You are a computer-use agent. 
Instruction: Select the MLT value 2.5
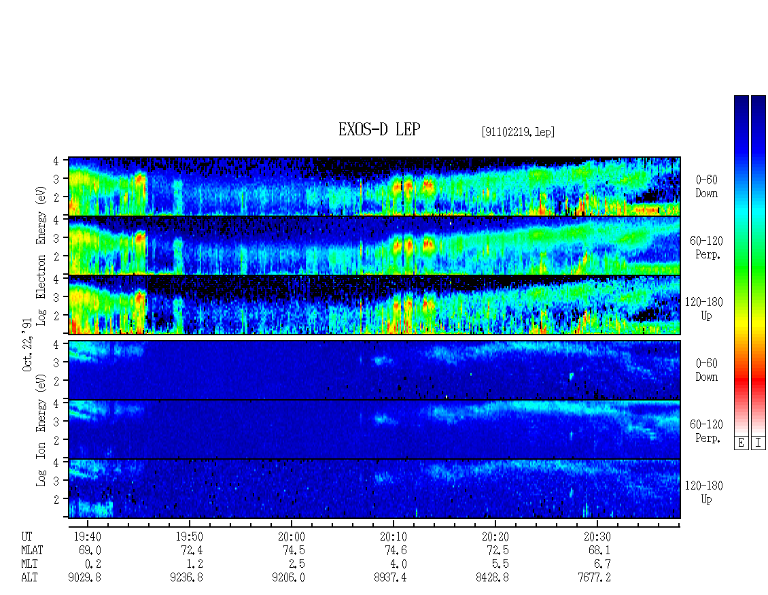click(296, 564)
